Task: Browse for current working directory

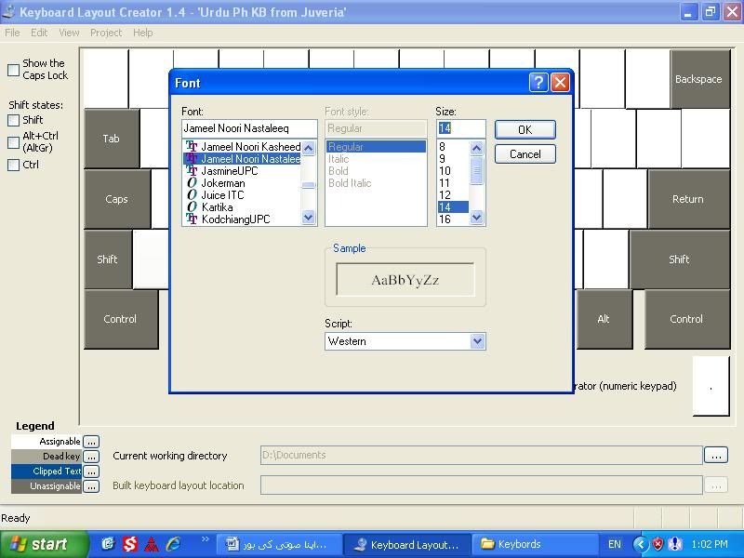Action: (716, 455)
